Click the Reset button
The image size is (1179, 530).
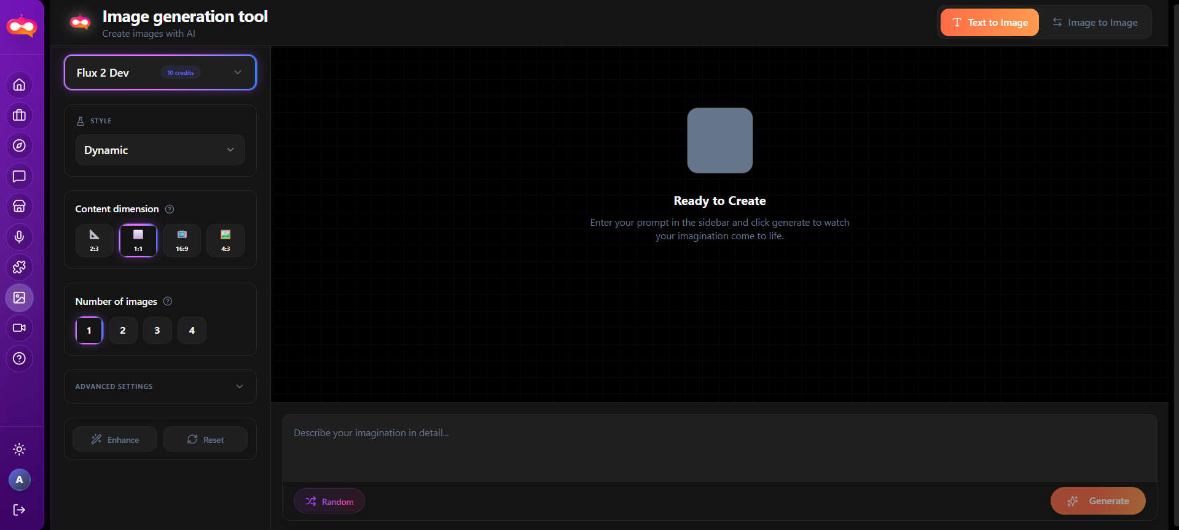[x=205, y=439]
